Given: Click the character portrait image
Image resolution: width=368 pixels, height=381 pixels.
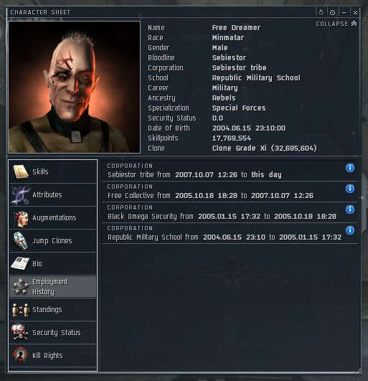Looking at the screenshot, I should click(x=74, y=87).
